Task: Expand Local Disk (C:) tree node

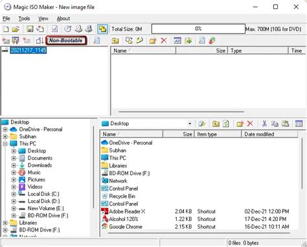Action: [x=14, y=194]
